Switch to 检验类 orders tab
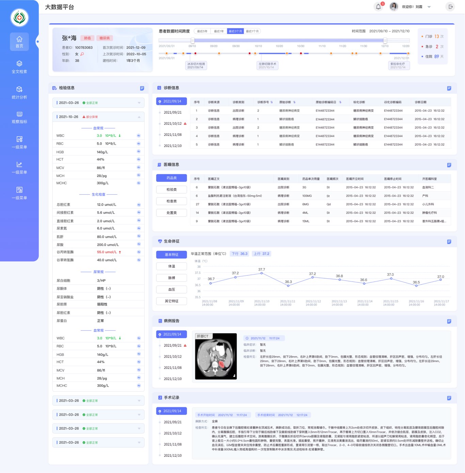465x473 pixels. [x=172, y=190]
